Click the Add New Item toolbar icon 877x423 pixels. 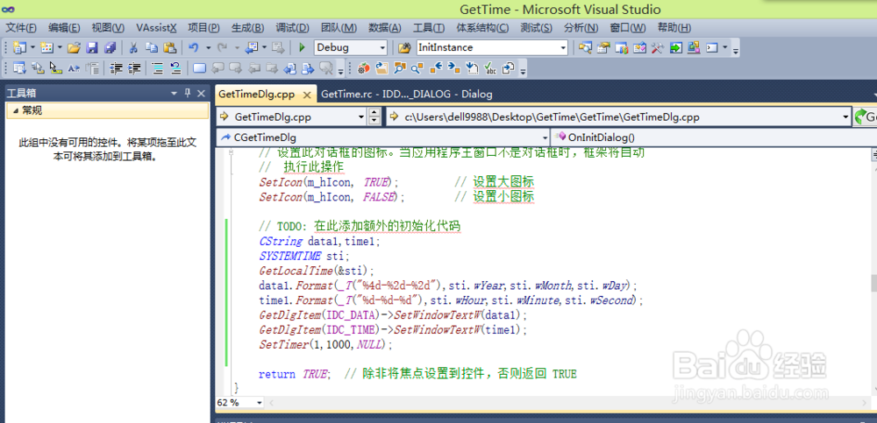[47, 47]
